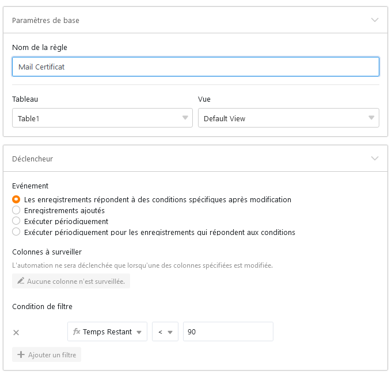392x374 pixels.
Task: Select the records meet conditions after modification option
Action: coord(16,199)
